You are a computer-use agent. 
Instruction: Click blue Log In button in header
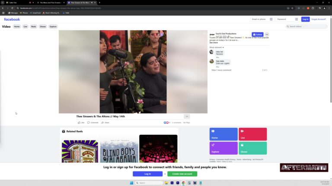coord(305,19)
